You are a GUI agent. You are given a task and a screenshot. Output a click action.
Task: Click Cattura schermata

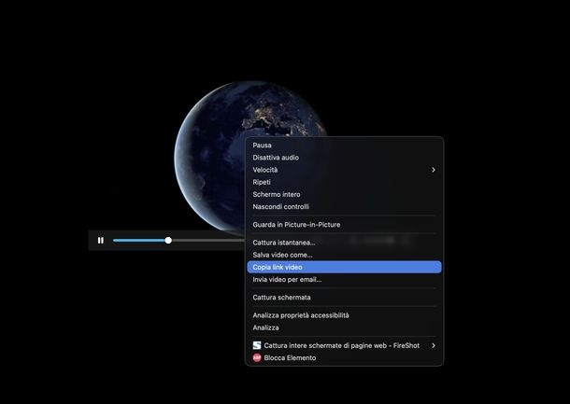344,298
